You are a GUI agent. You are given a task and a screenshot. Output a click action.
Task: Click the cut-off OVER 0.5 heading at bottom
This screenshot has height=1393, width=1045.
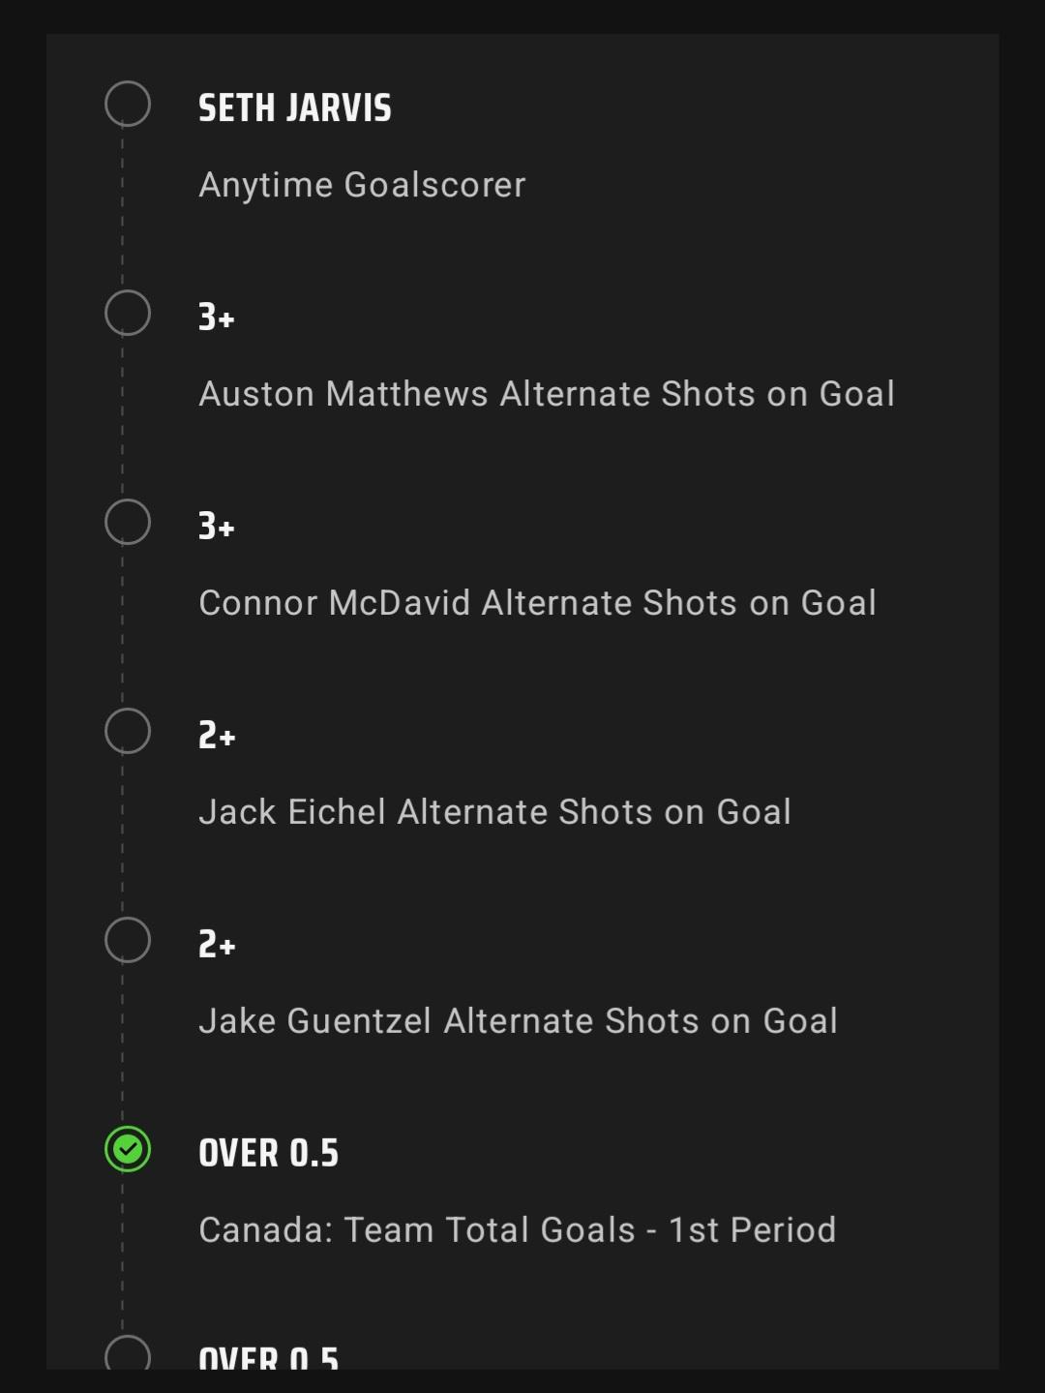pos(269,1357)
